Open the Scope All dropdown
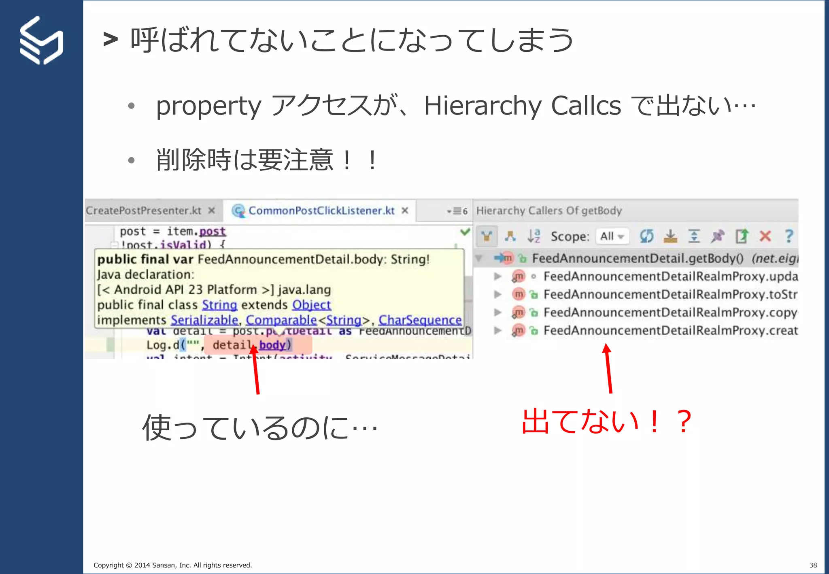 (x=612, y=236)
